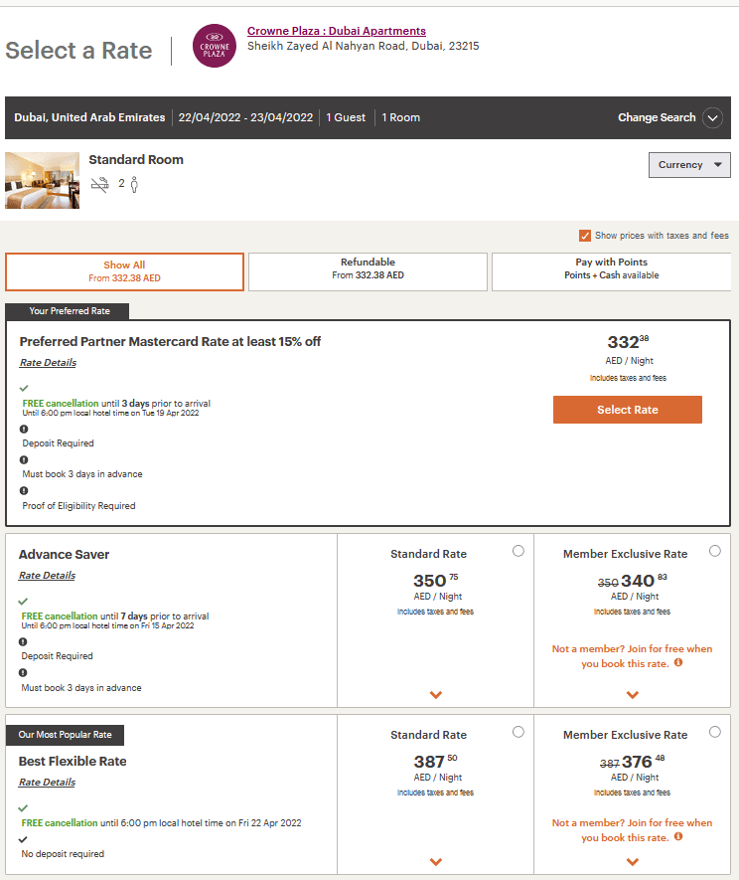Click the Crowne Plaza logo icon

(214, 46)
